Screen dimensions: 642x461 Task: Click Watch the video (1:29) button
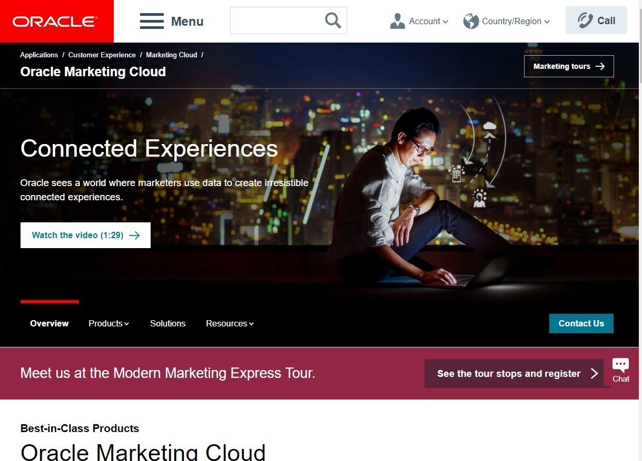pyautogui.click(x=85, y=235)
